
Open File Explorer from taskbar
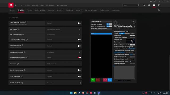(x=75, y=93)
